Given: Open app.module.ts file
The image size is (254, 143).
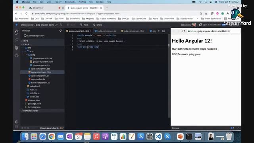Looking at the screenshot, I should click(x=38, y=79).
